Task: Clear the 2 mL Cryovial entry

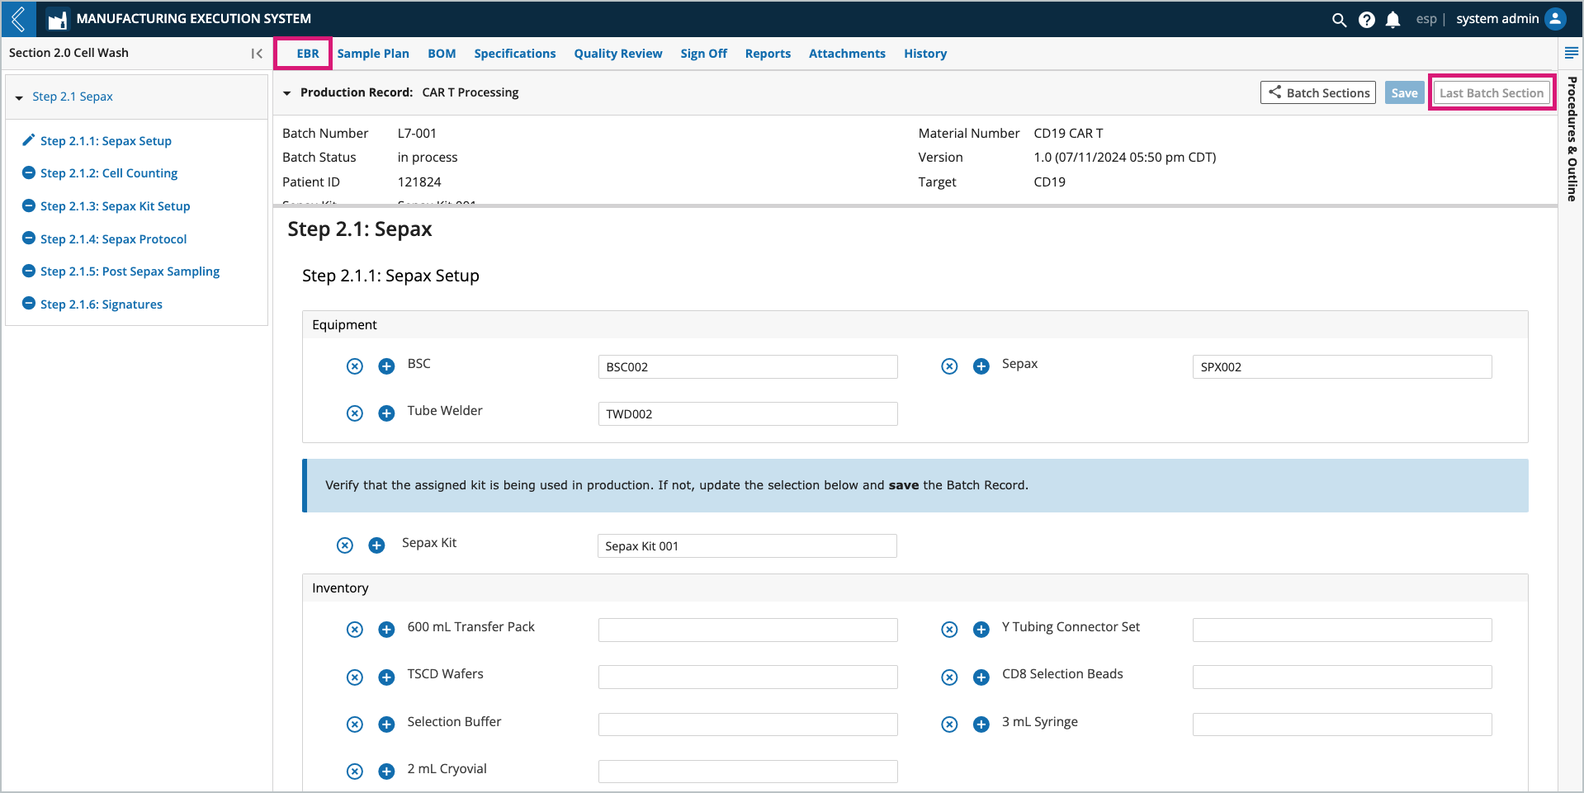Action: click(355, 772)
